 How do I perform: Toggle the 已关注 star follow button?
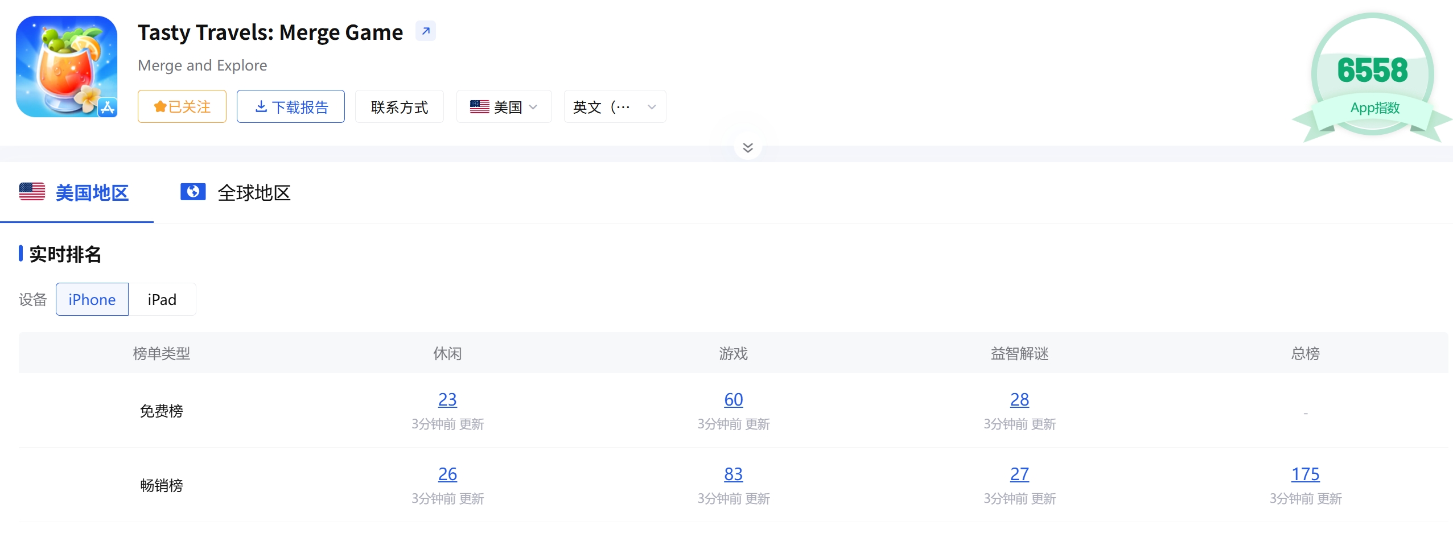point(182,106)
